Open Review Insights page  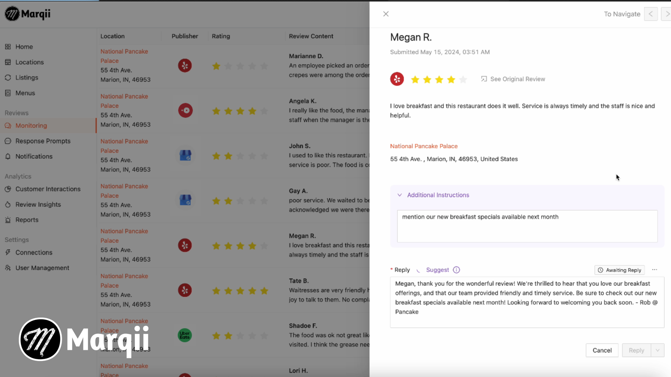point(38,205)
